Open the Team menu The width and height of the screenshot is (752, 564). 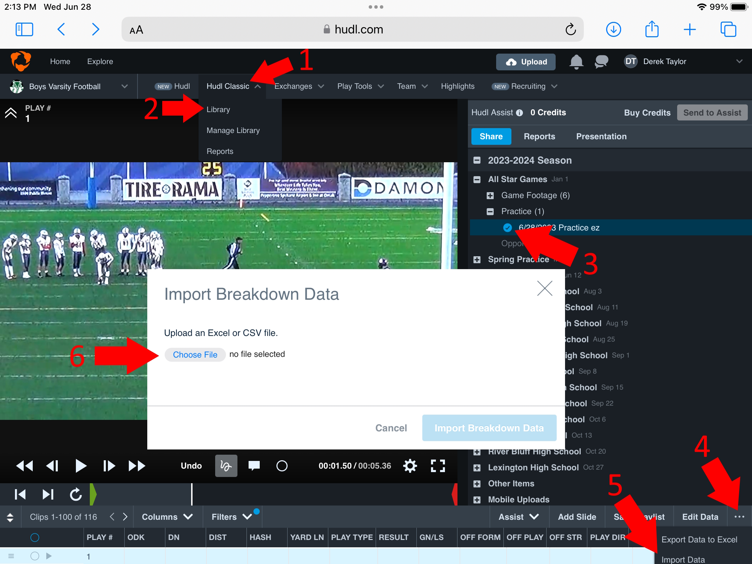pos(412,86)
